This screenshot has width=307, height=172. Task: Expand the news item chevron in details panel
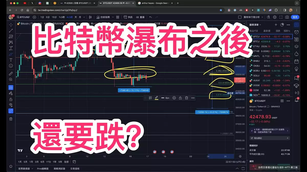(x=288, y=131)
